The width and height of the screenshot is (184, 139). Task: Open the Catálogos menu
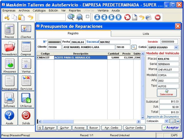pos(39,11)
